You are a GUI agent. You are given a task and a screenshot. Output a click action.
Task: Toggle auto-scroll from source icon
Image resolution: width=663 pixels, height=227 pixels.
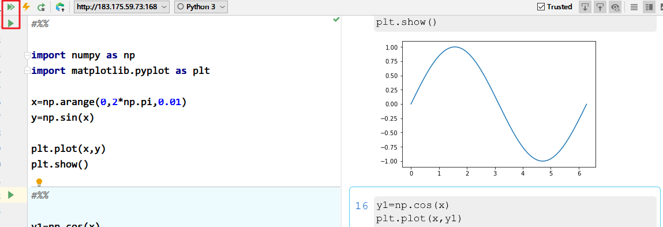pyautogui.click(x=585, y=7)
